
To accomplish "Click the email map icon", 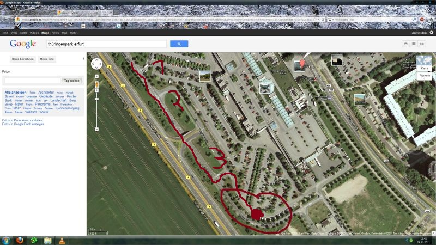I will [414, 44].
